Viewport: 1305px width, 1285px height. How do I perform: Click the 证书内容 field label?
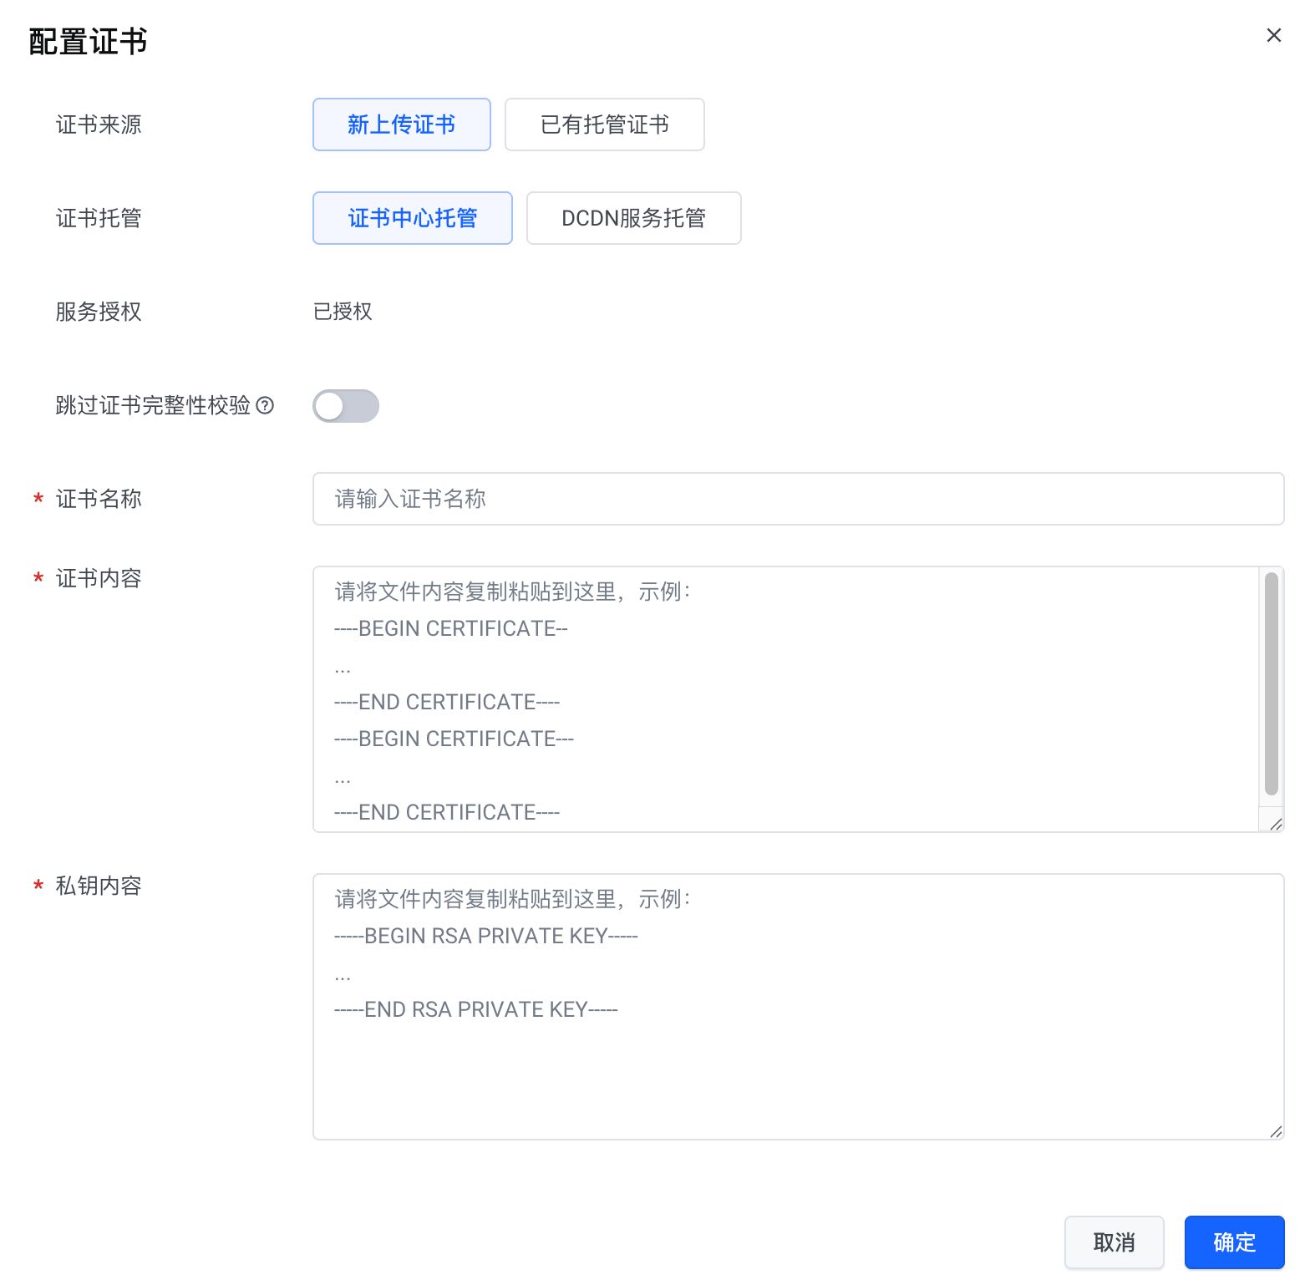pos(99,578)
